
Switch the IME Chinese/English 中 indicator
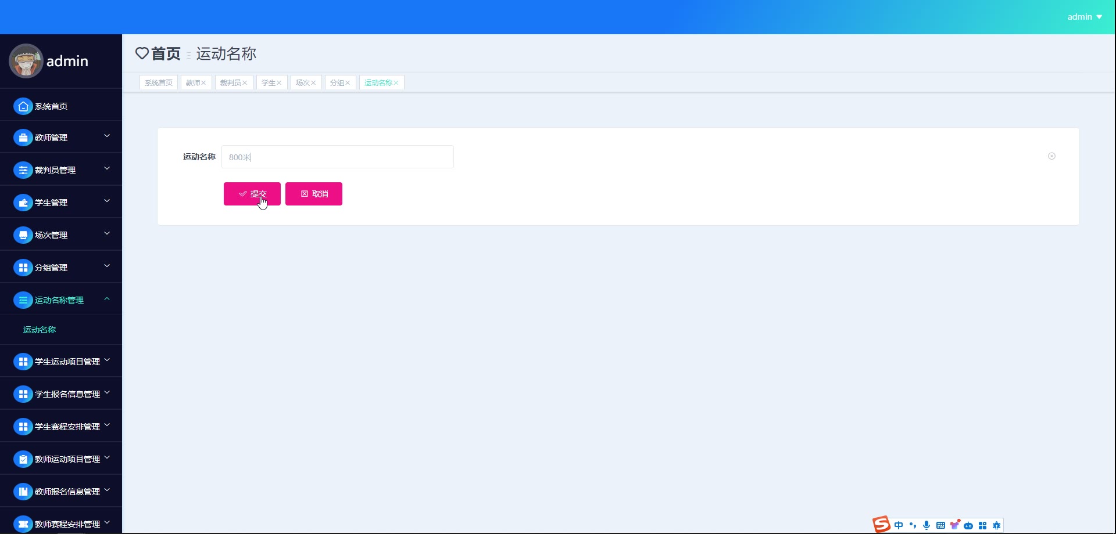click(899, 525)
